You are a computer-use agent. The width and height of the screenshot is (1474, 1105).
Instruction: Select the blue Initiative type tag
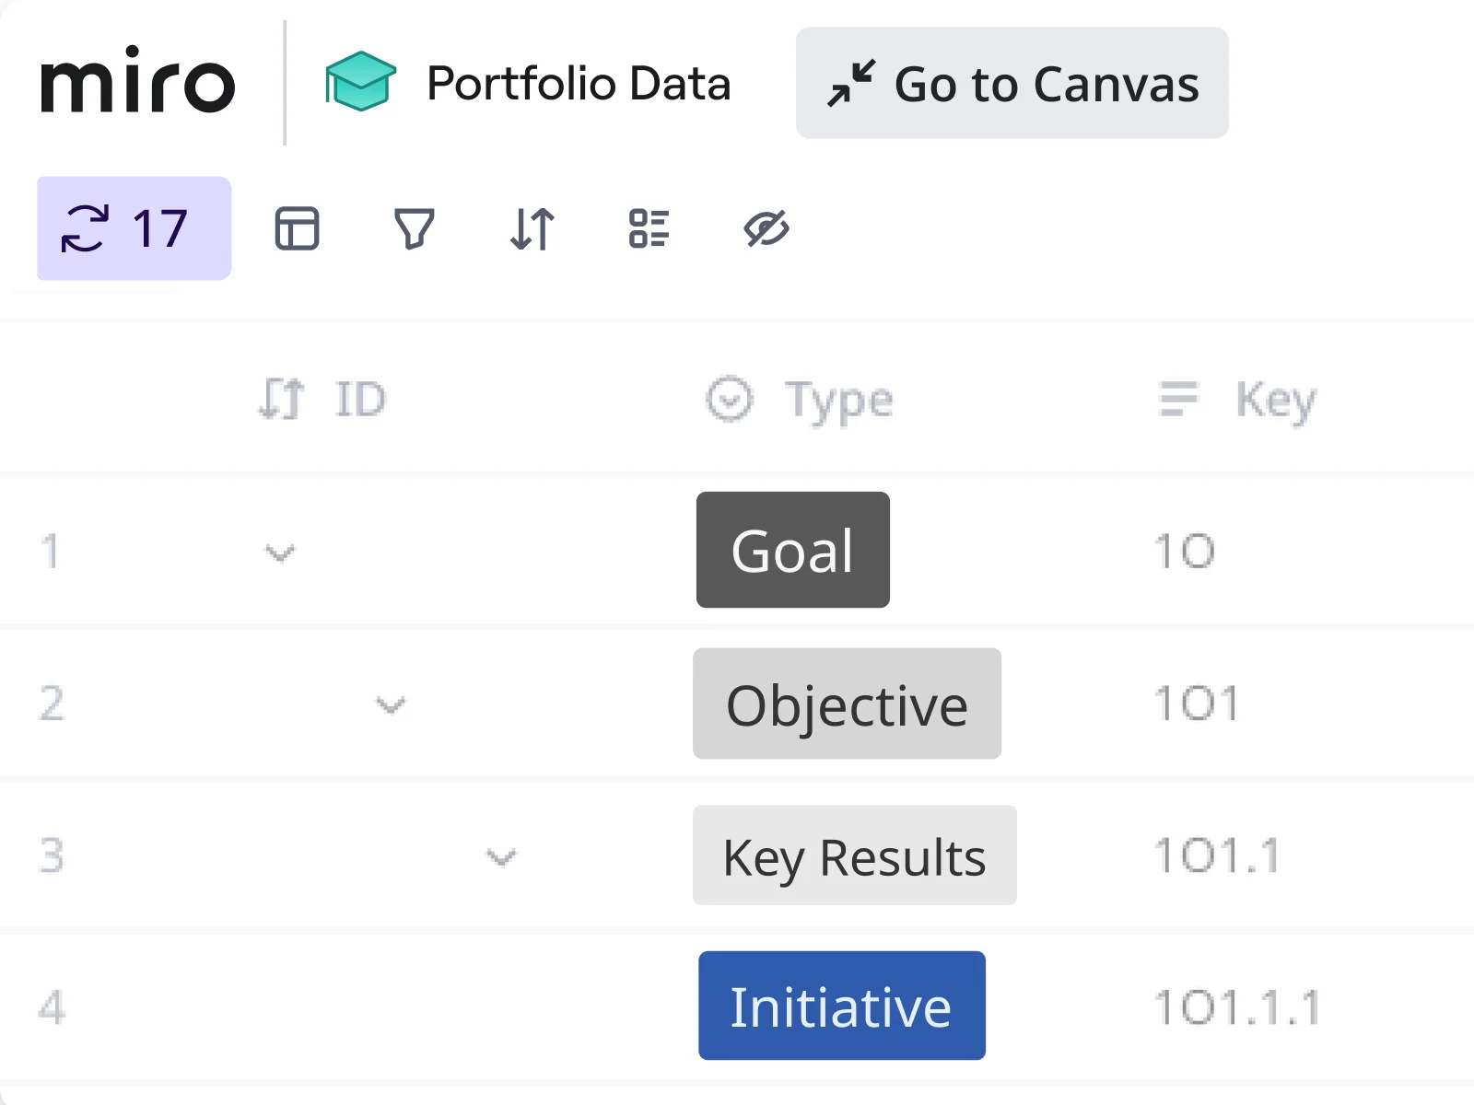click(x=841, y=1006)
